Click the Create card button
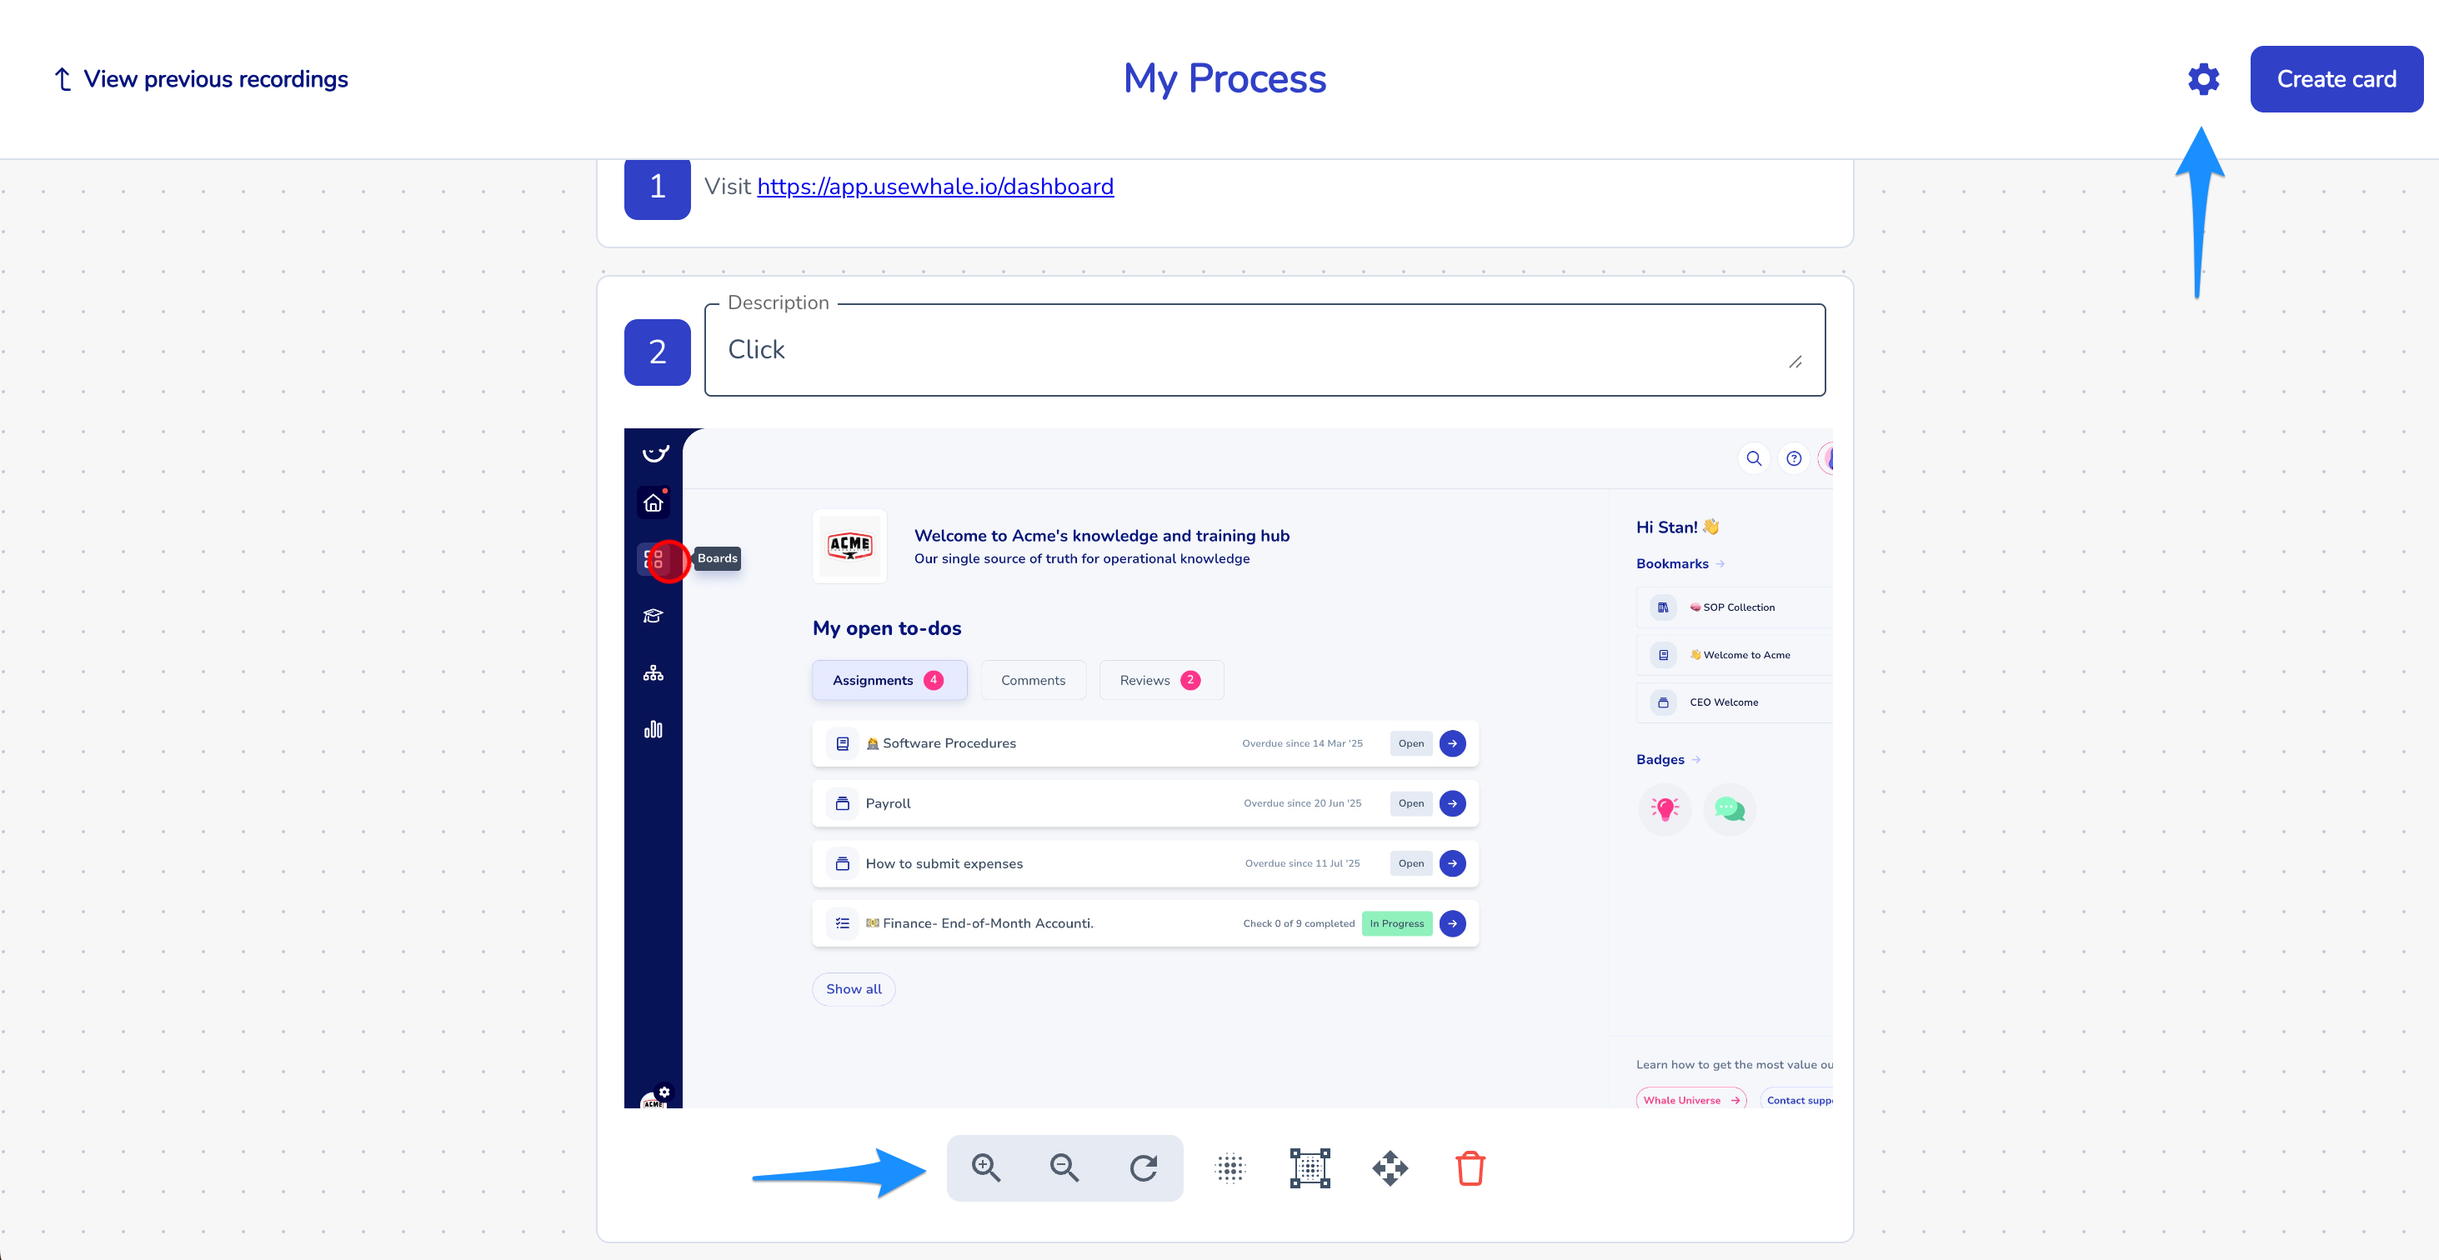Screen dimensions: 2439x1260 tap(2336, 78)
